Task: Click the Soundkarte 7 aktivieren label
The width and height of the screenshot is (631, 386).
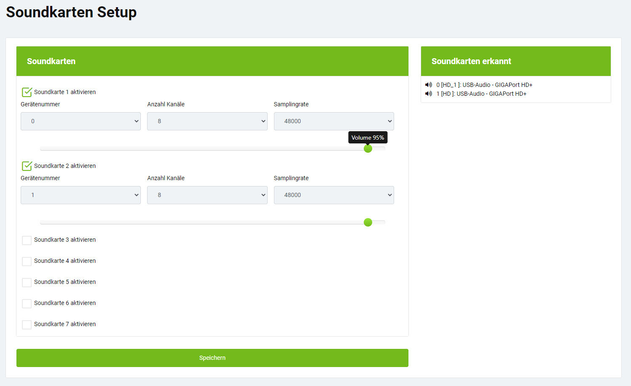Action: [65, 324]
